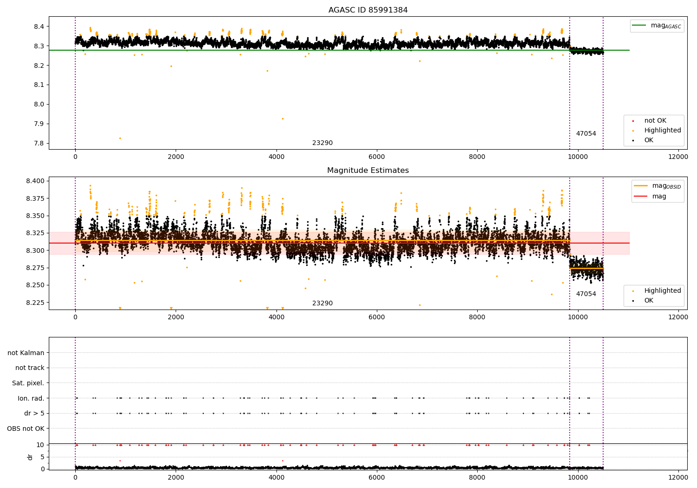Click the Magnitude Estimates subplot title

pyautogui.click(x=368, y=171)
